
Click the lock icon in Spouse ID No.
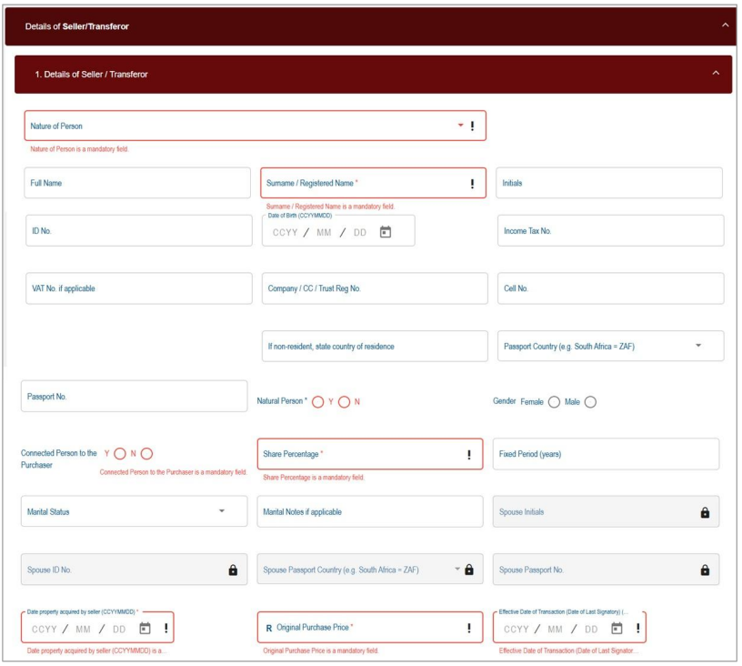point(233,570)
